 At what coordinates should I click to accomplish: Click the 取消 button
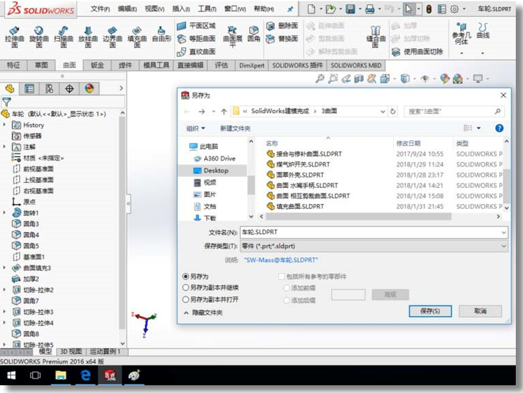tap(480, 311)
